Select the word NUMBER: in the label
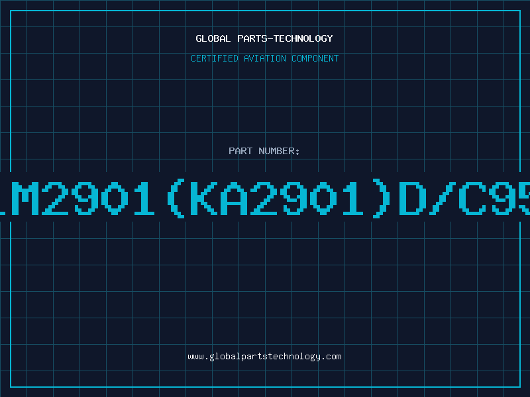530x397 pixels. (279, 151)
